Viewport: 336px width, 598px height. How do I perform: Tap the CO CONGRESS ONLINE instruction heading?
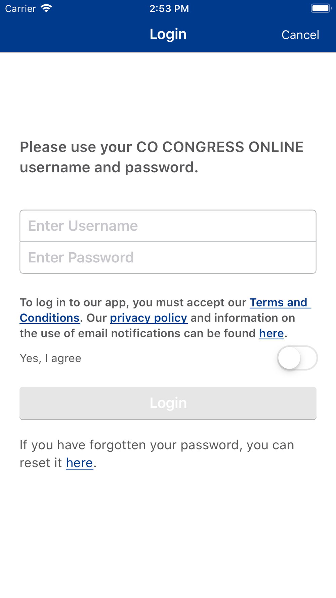point(161,157)
